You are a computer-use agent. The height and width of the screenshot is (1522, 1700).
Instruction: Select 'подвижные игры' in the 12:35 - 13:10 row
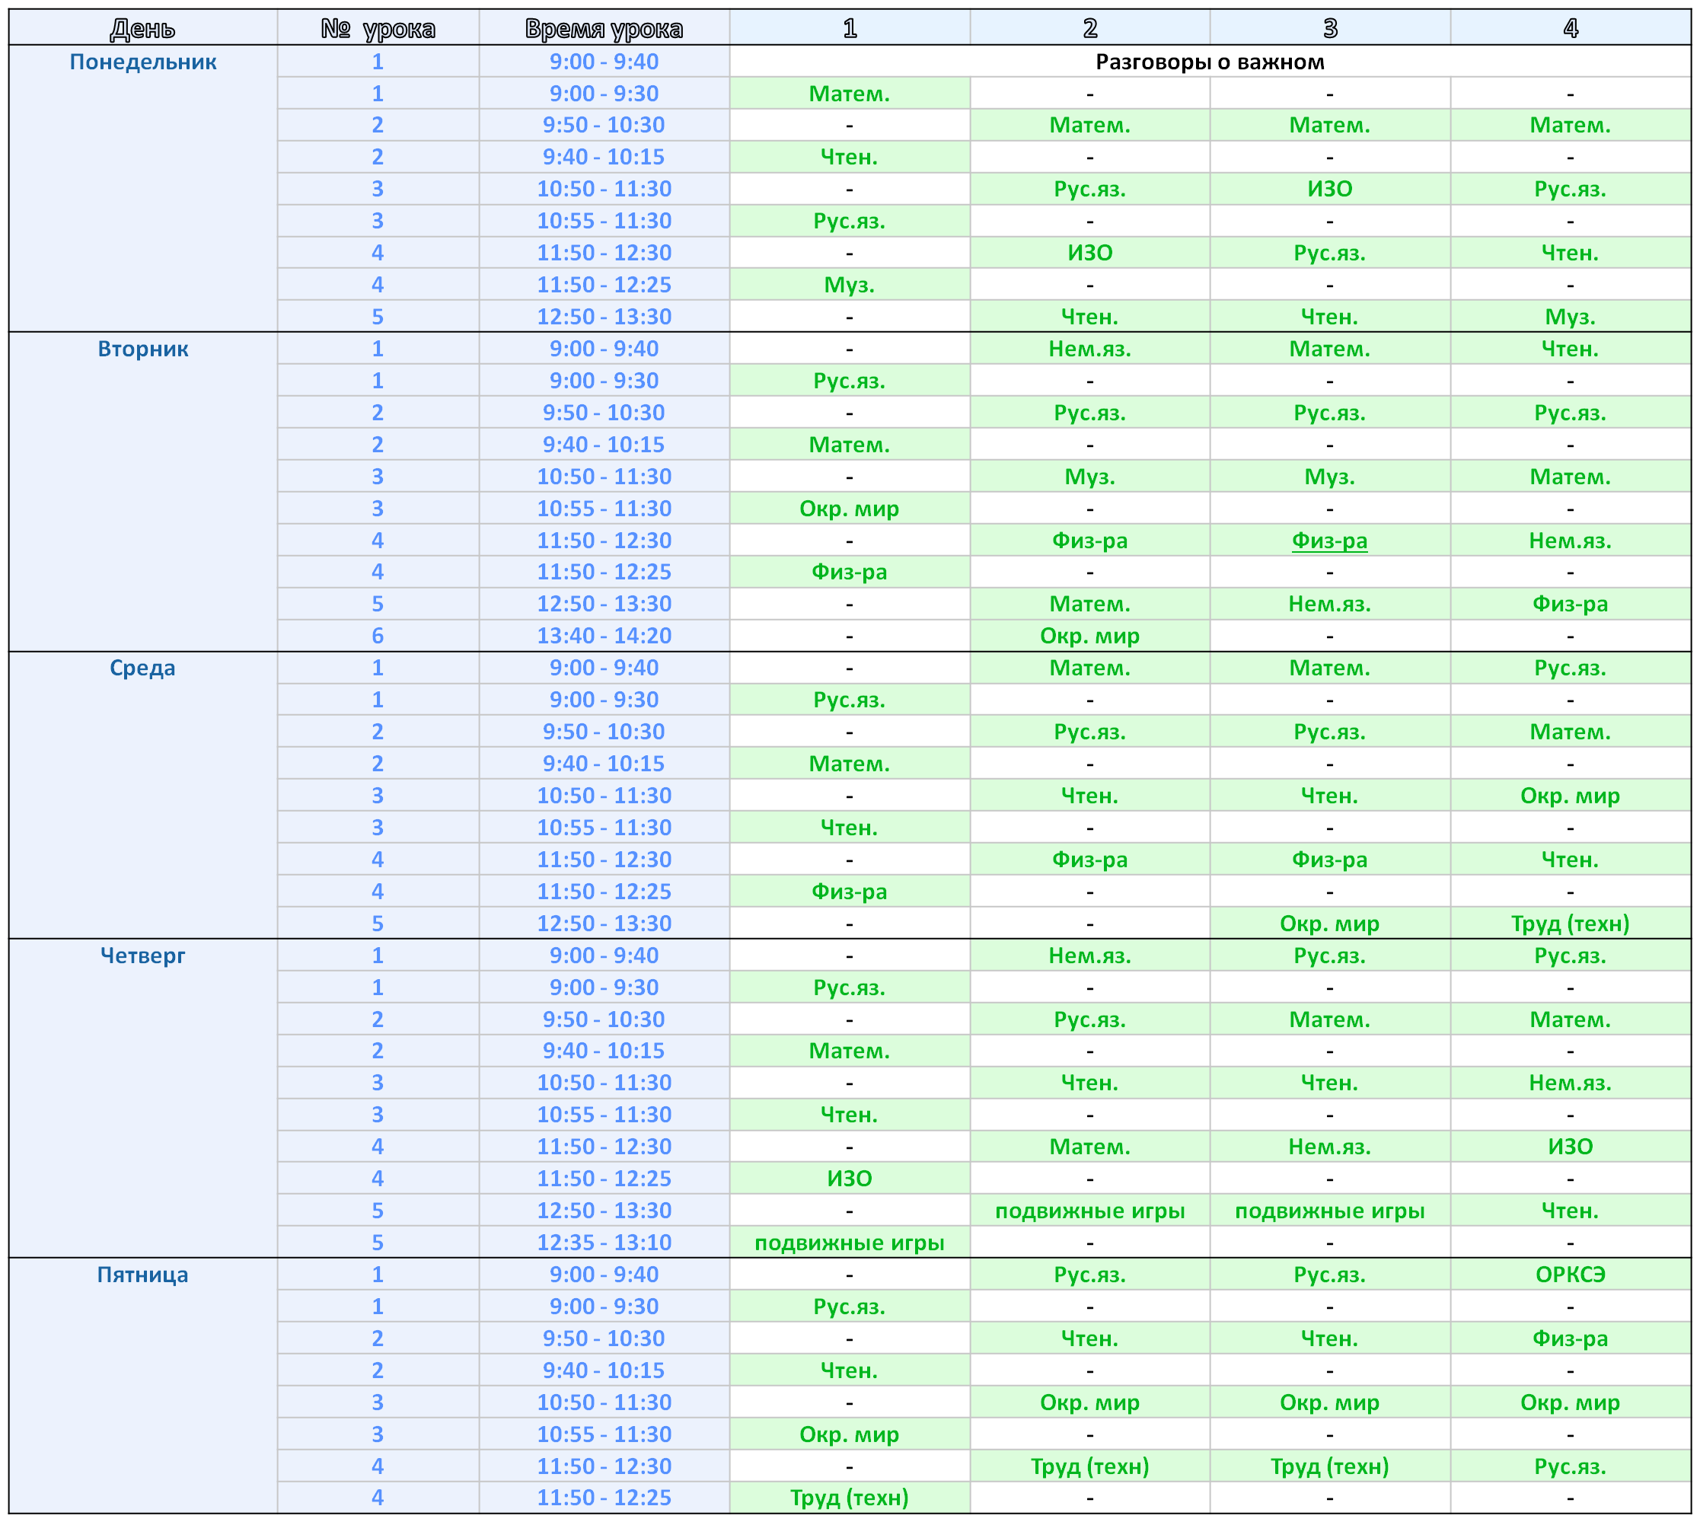coord(850,1243)
